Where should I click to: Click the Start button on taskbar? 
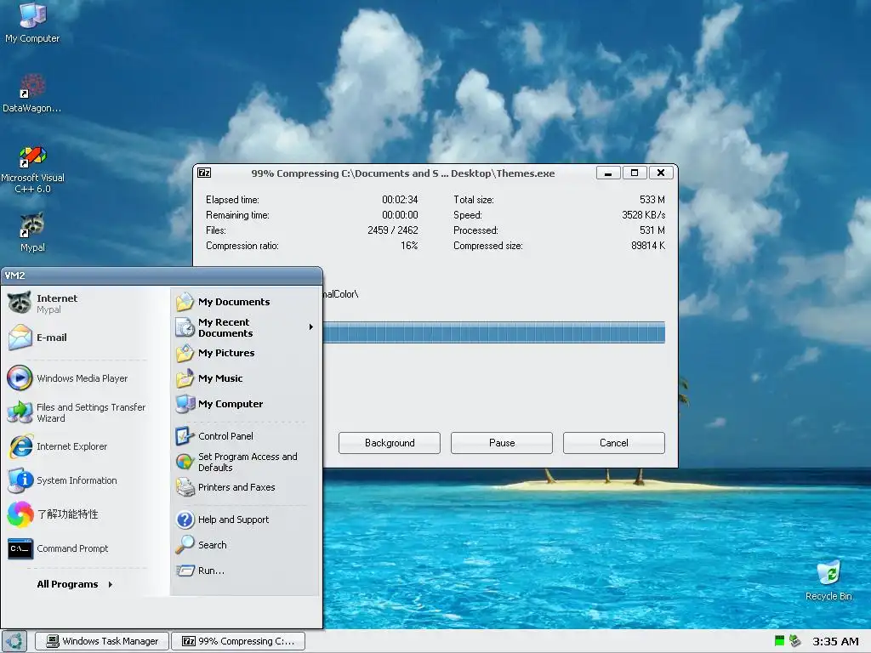click(14, 641)
